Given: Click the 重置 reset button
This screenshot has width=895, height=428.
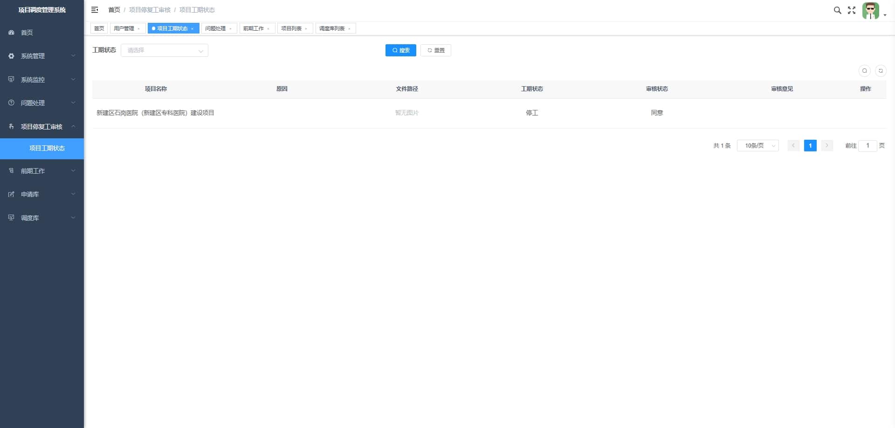Looking at the screenshot, I should (x=436, y=50).
